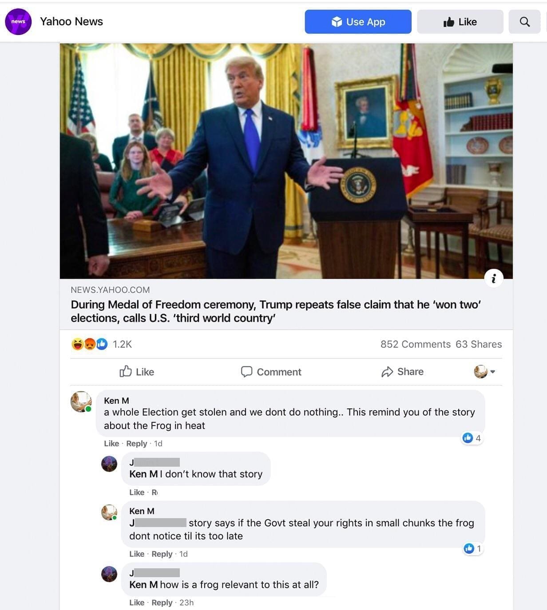The height and width of the screenshot is (610, 547).
Task: Open the Trump Oval Office article image
Action: (x=286, y=161)
